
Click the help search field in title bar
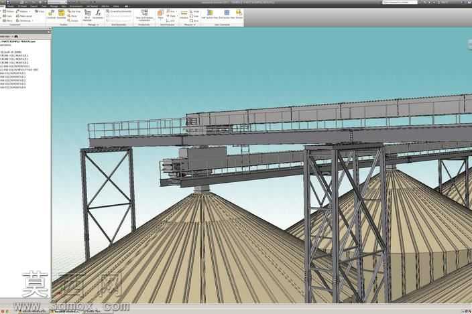coord(400,2)
